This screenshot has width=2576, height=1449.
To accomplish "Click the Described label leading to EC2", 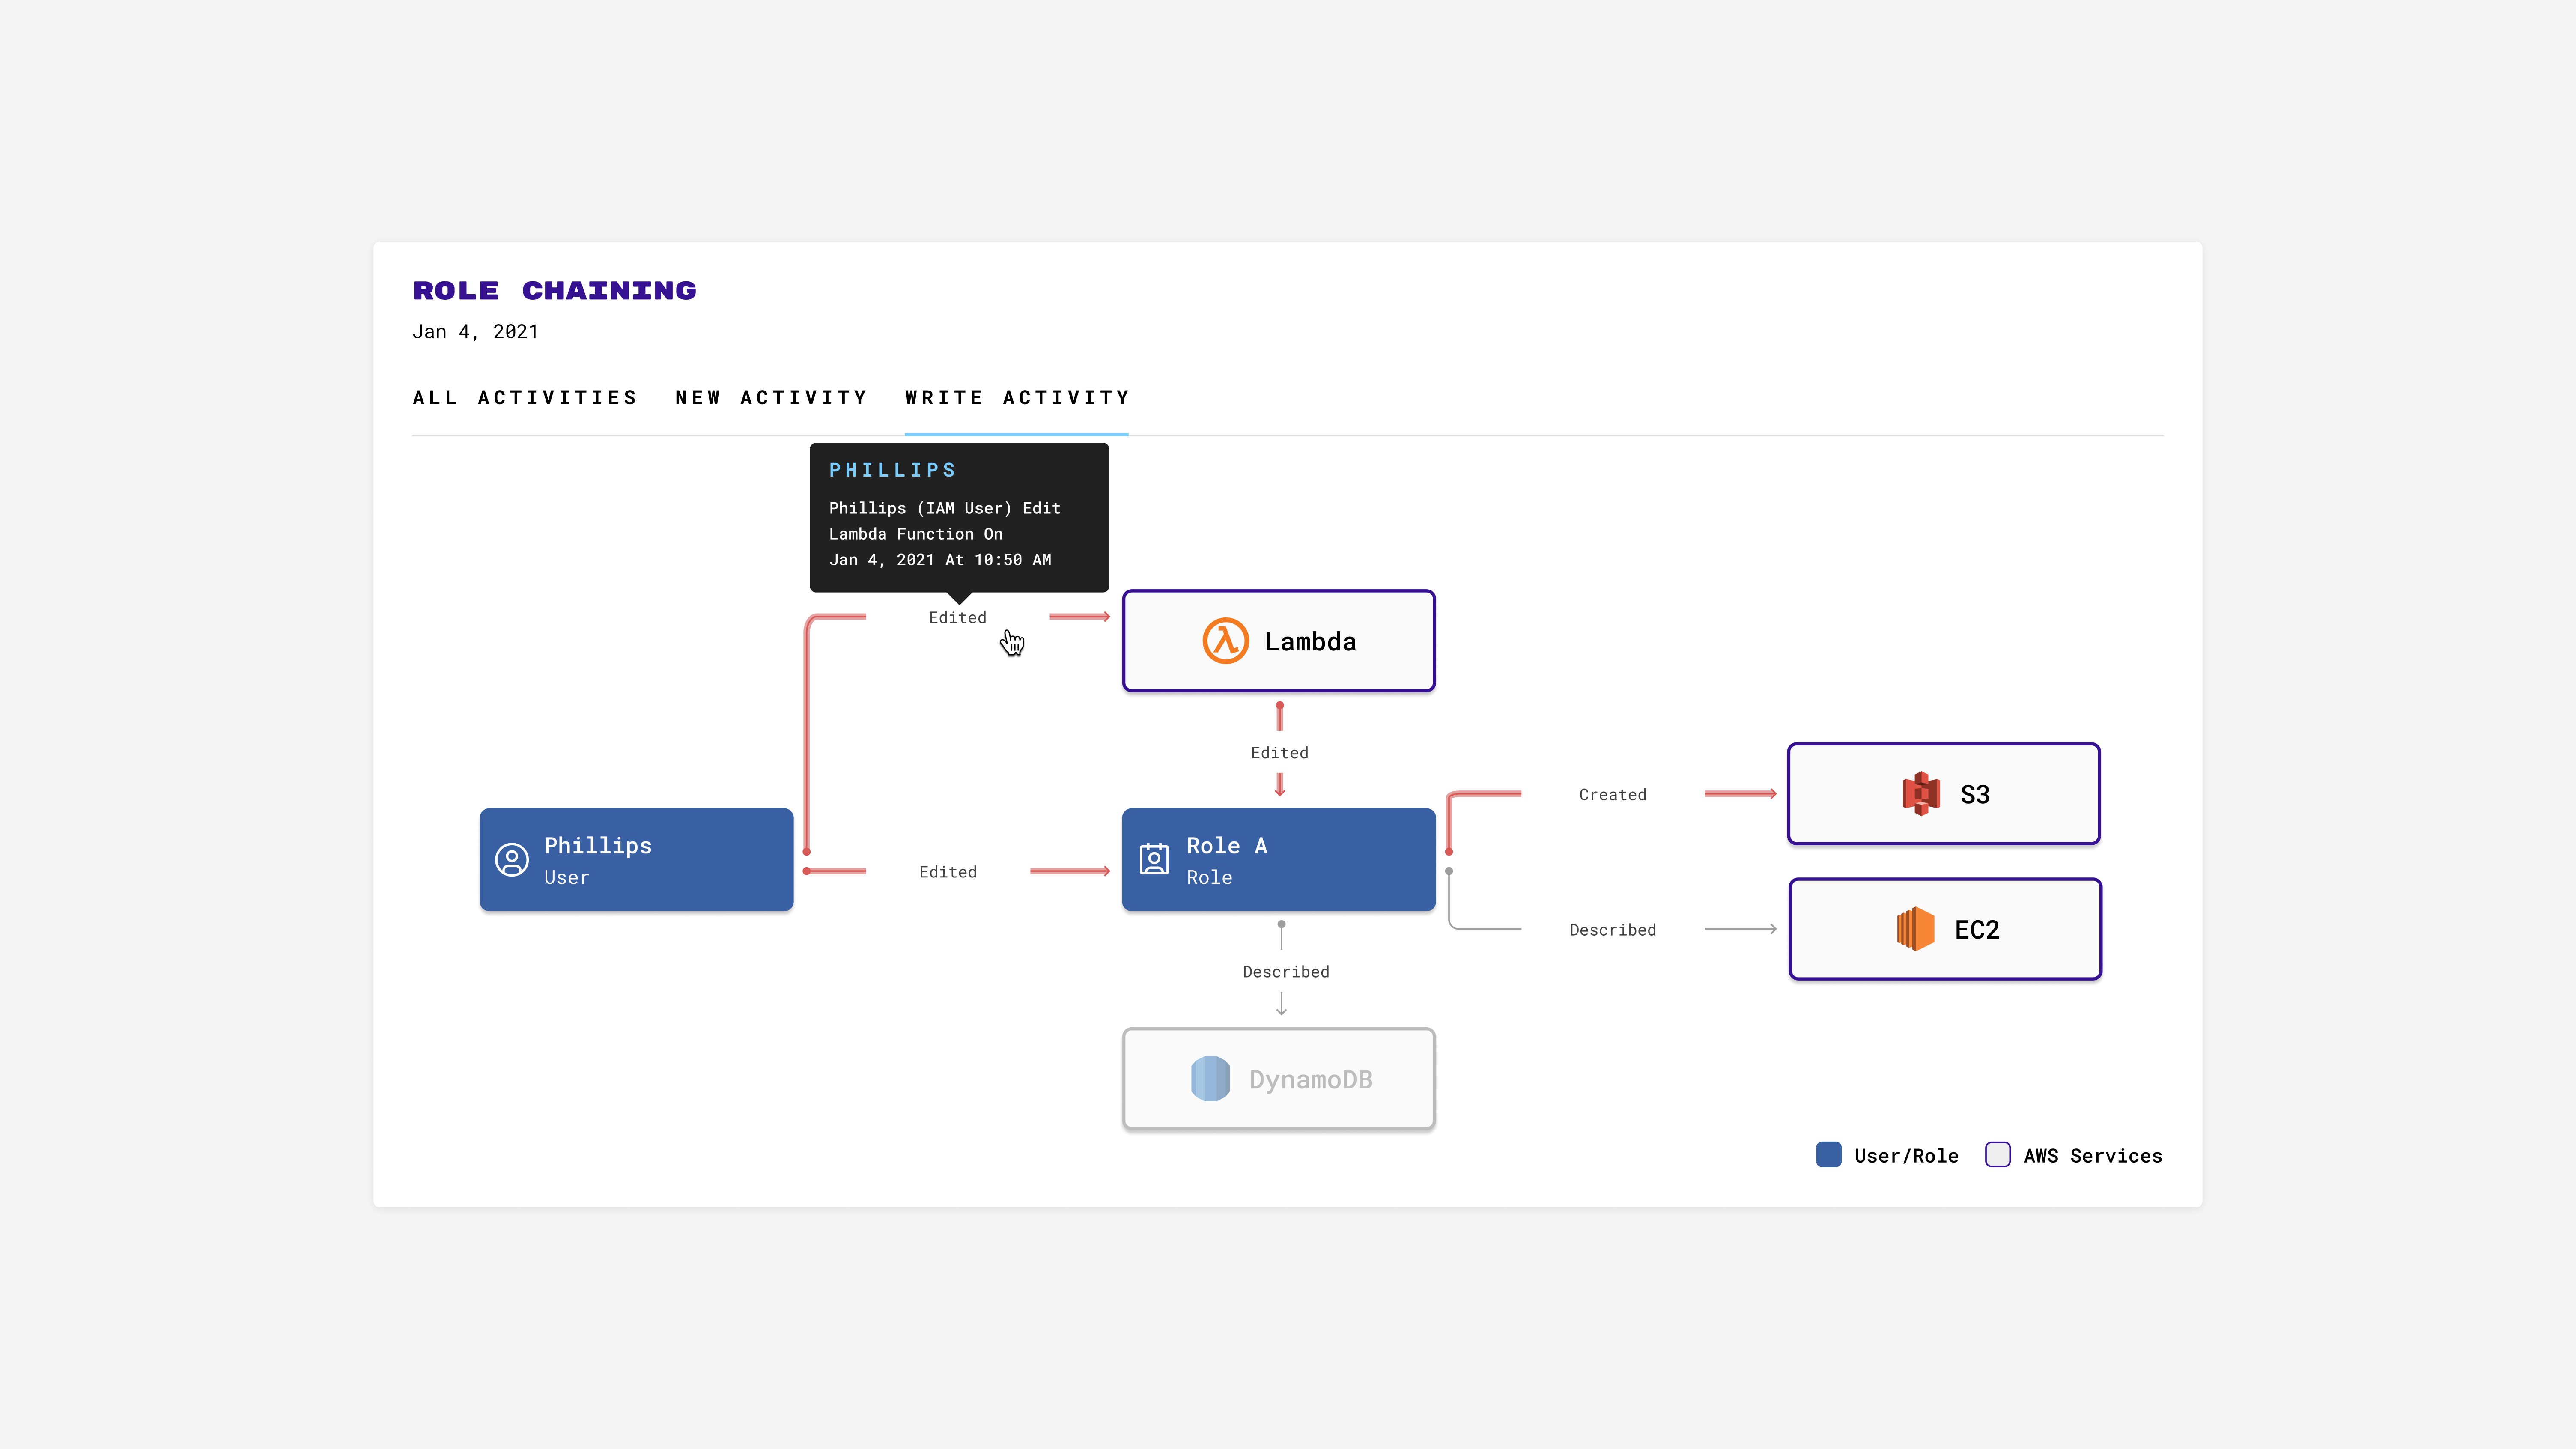I will [x=1612, y=929].
